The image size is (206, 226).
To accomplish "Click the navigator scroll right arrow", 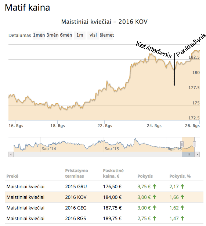I will click(x=197, y=154).
